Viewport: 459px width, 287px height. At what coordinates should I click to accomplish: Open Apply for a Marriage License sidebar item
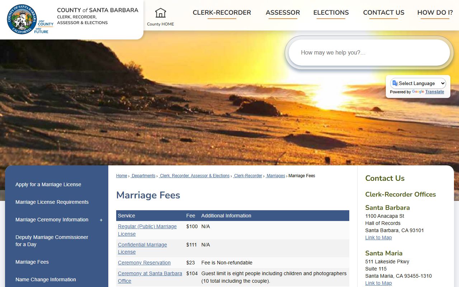pyautogui.click(x=48, y=184)
